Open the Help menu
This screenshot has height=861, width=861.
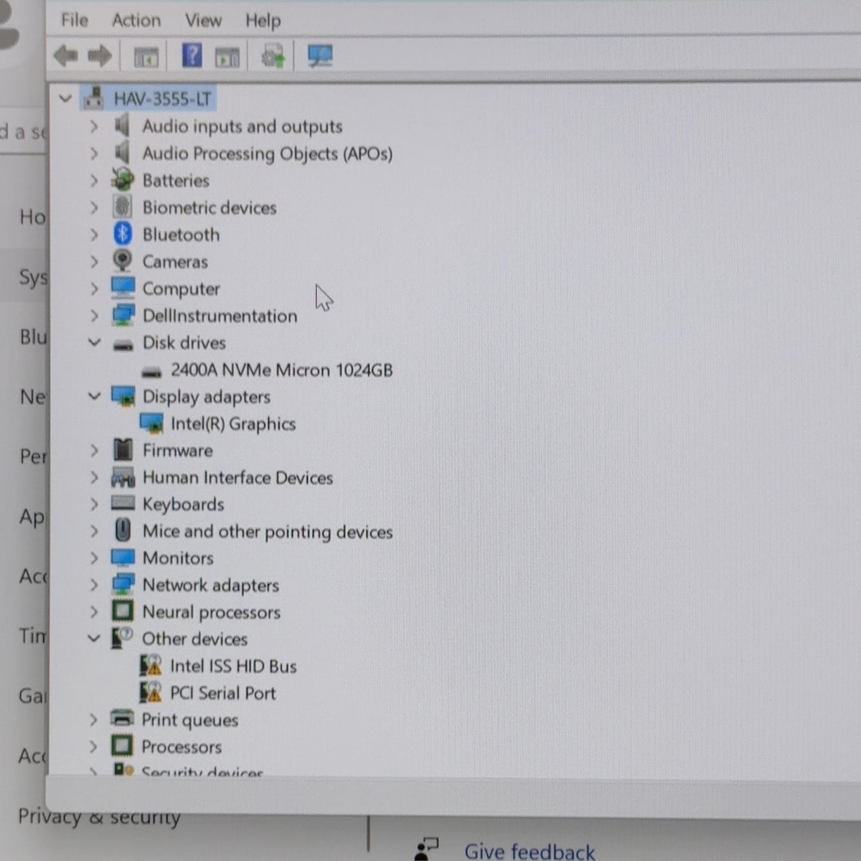click(263, 21)
